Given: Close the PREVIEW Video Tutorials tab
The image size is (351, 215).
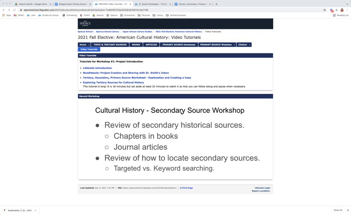Looking at the screenshot, I should pos(130,4).
